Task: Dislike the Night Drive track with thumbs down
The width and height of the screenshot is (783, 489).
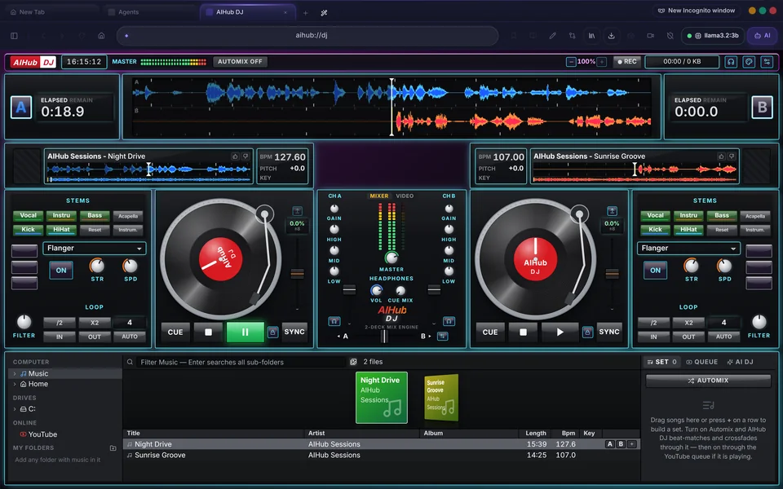Action: tap(246, 156)
